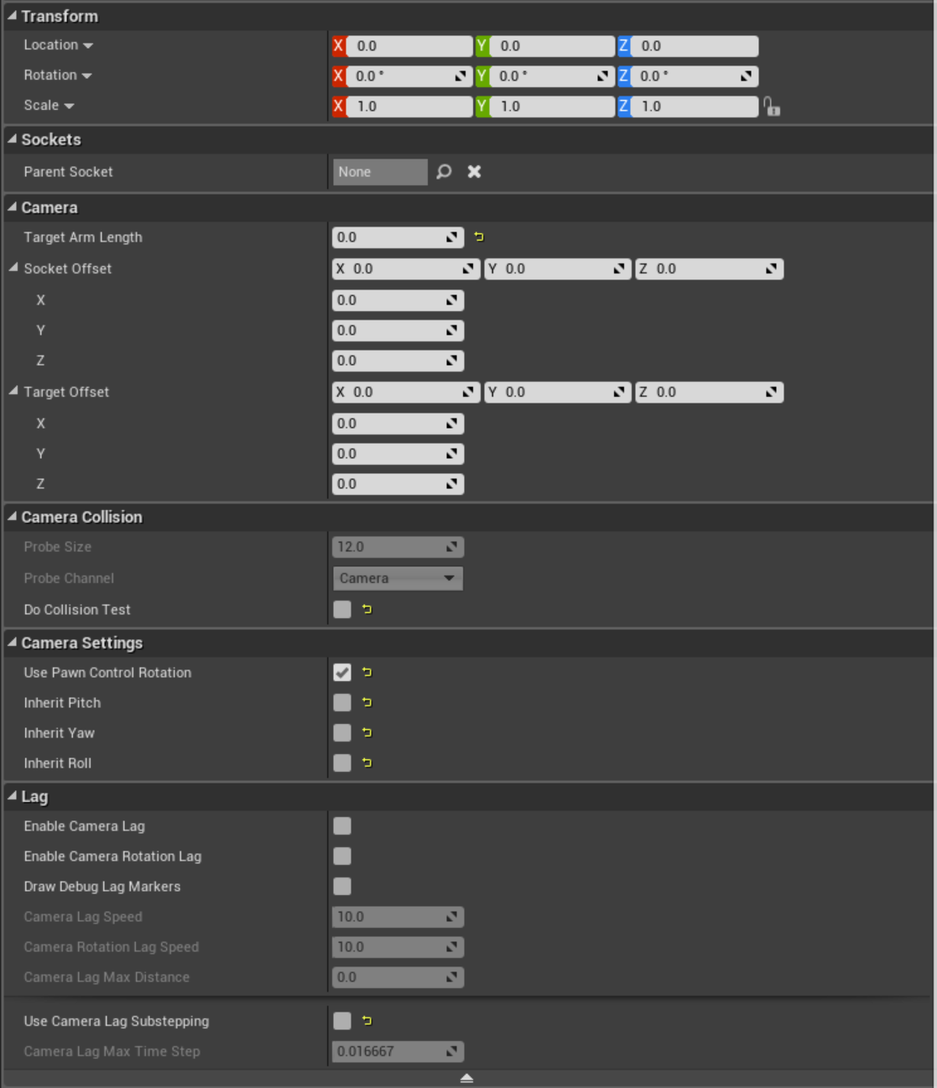Reset Use Pawn Control Rotation to default
This screenshot has height=1088, width=937.
point(367,673)
